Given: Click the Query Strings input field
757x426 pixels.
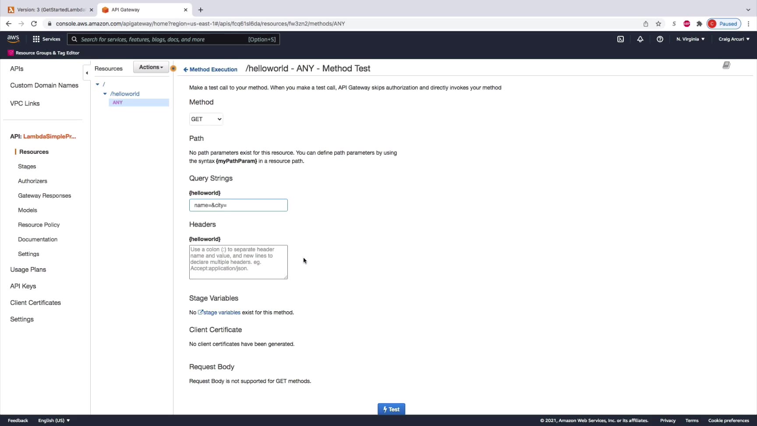Looking at the screenshot, I should coord(238,205).
